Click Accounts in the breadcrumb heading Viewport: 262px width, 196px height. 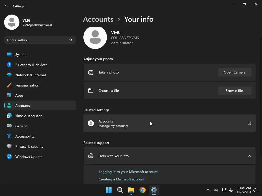[x=98, y=19]
